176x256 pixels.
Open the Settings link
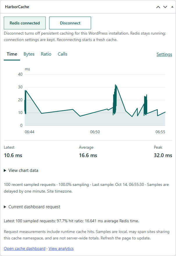164,54
